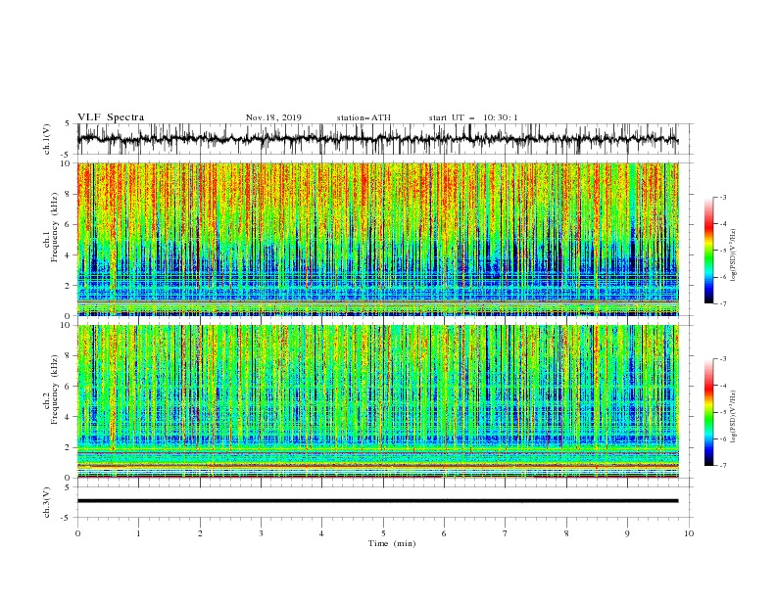Click the "ch.3(V)" axis label

47,502
